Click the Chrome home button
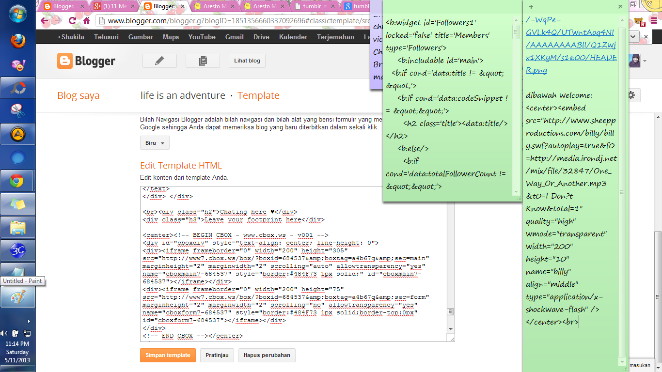662x372 pixels. pos(86,21)
